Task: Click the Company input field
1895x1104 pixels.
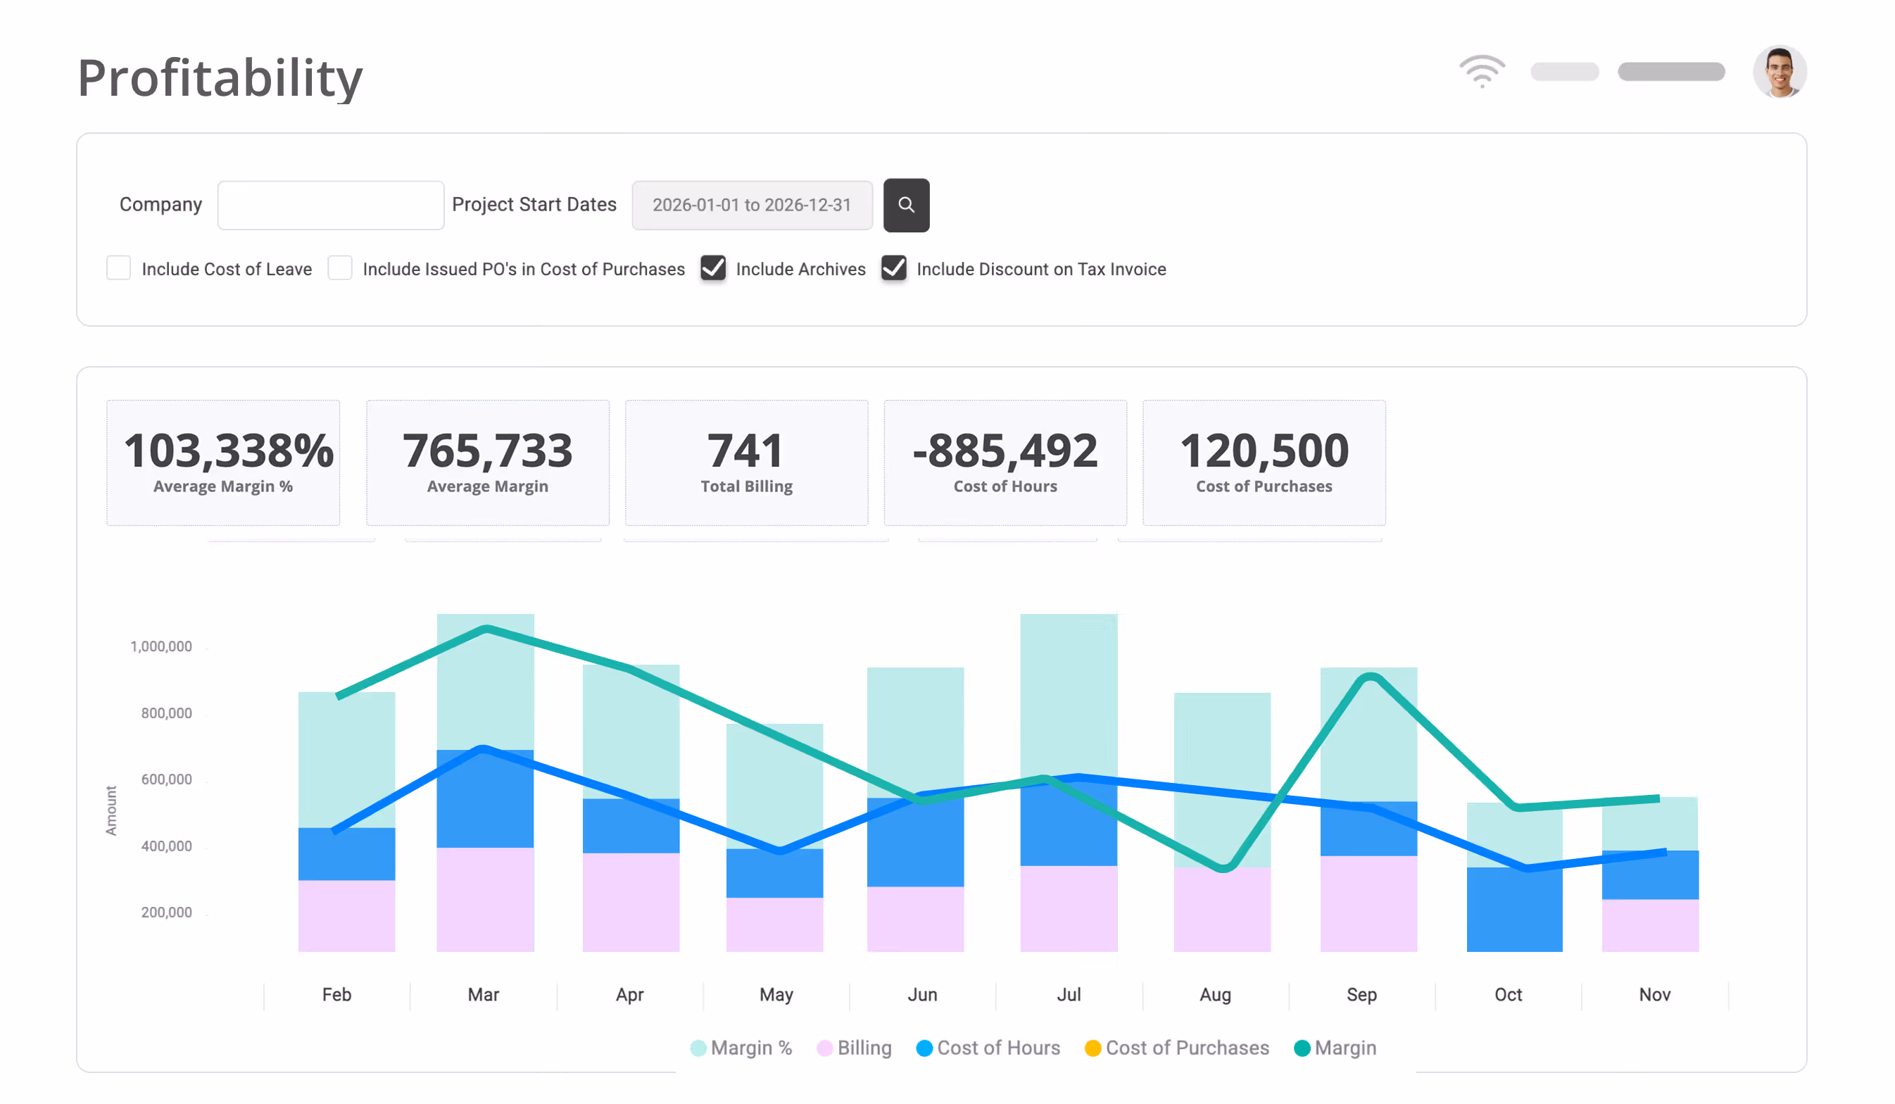Action: (331, 205)
